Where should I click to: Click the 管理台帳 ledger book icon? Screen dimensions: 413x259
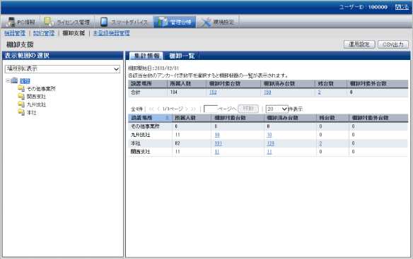pyautogui.click(x=163, y=22)
